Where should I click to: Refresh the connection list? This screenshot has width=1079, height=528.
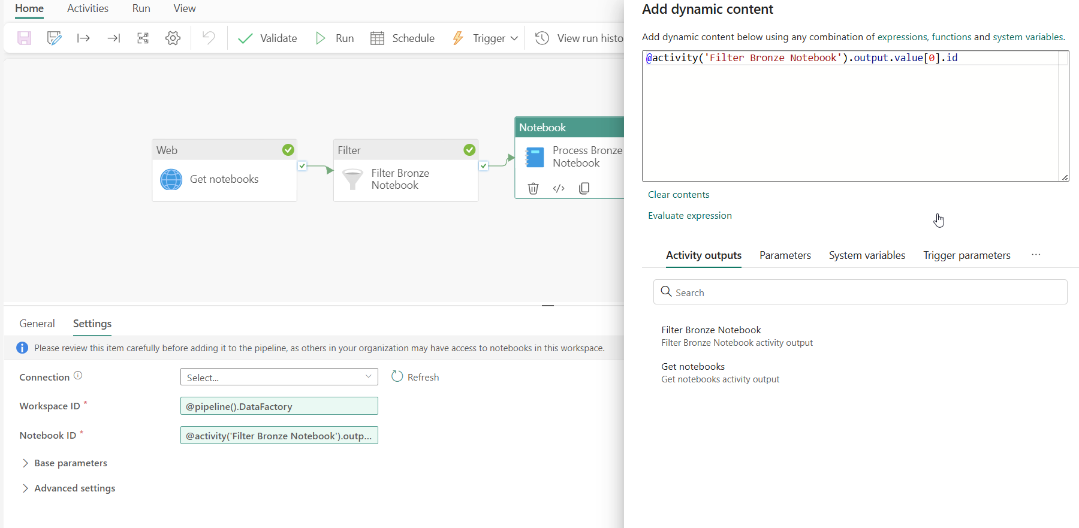(415, 377)
